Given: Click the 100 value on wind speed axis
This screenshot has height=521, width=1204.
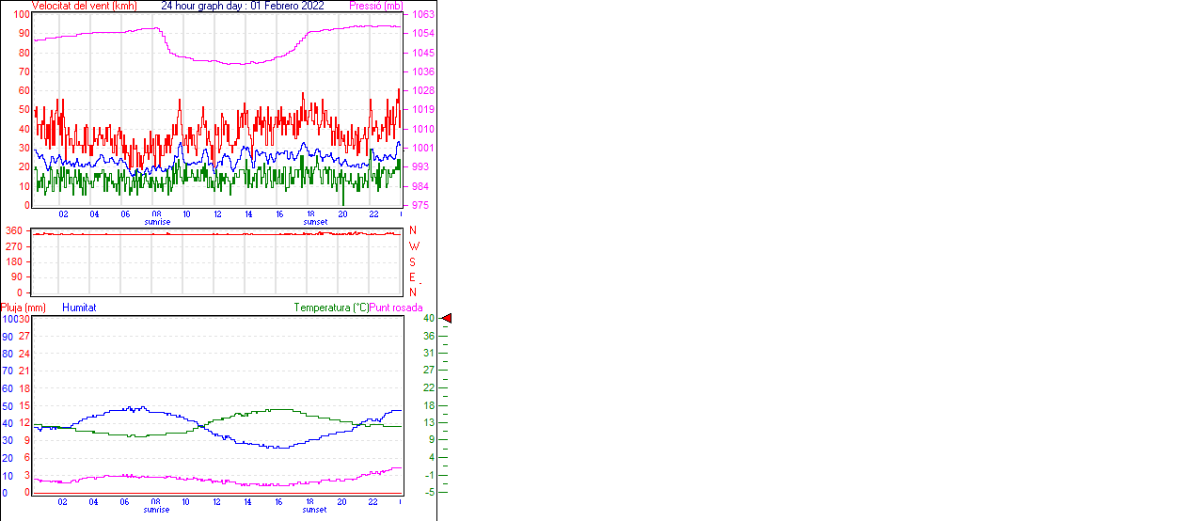Looking at the screenshot, I should click(x=21, y=15).
